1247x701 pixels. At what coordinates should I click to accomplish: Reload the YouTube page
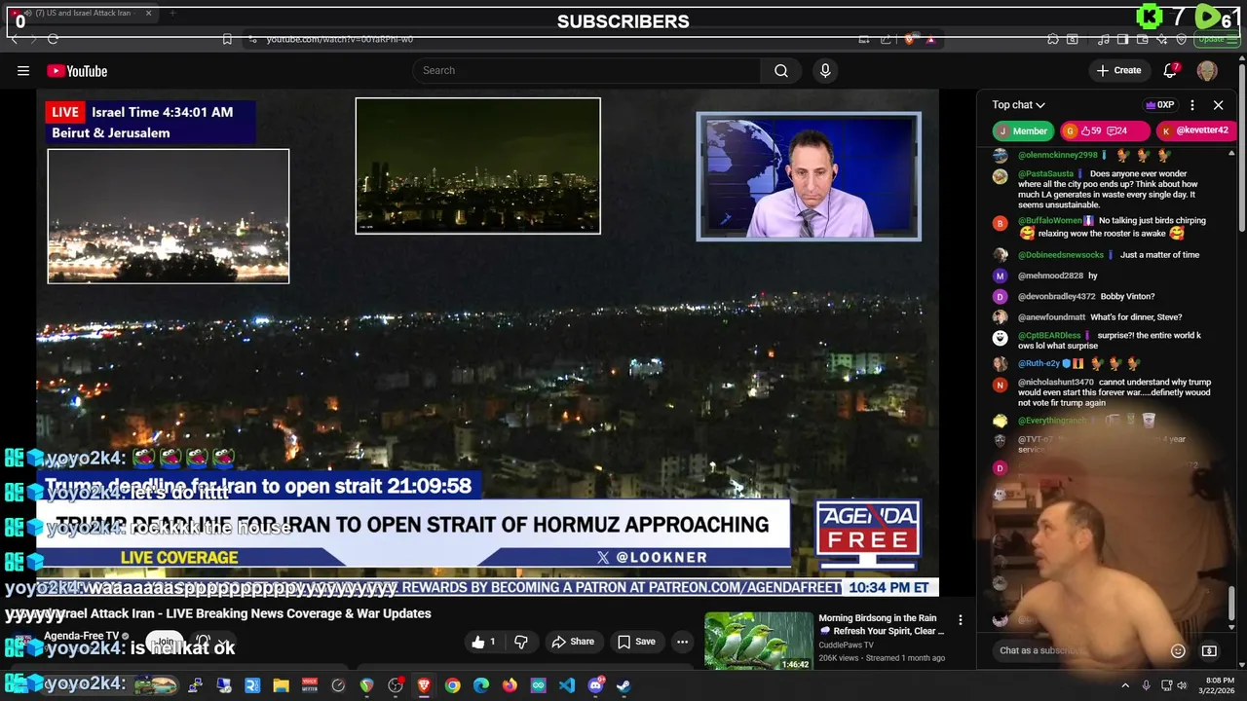53,39
